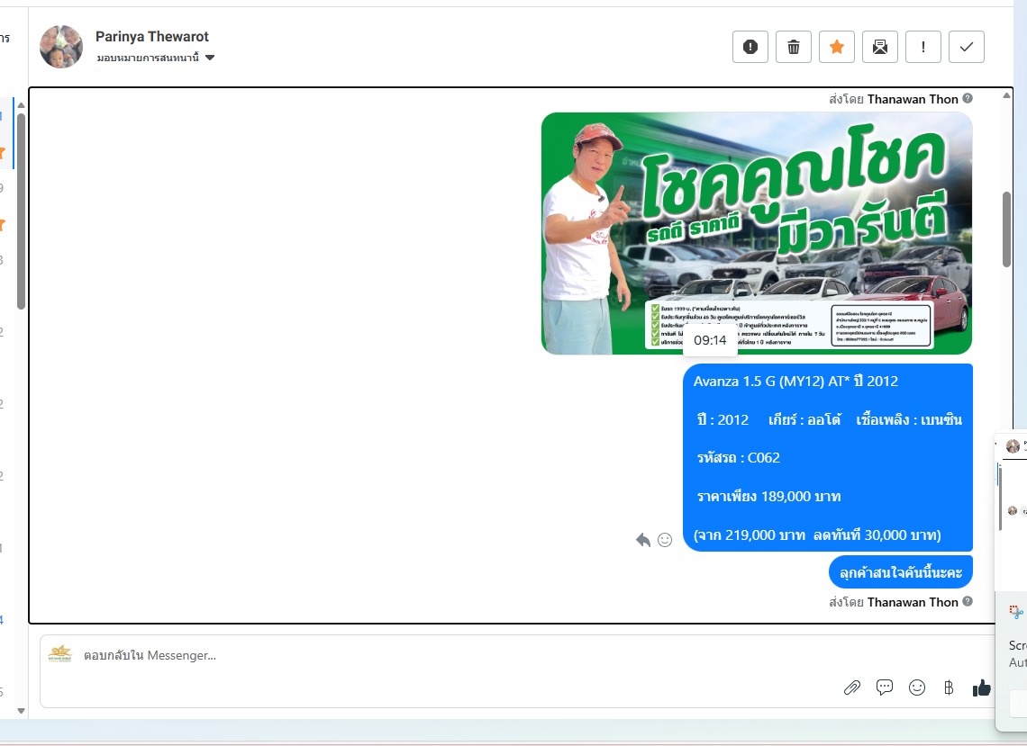The width and height of the screenshot is (1027, 746).
Task: Click the chat area scrollbar thumb
Action: tap(1006, 229)
